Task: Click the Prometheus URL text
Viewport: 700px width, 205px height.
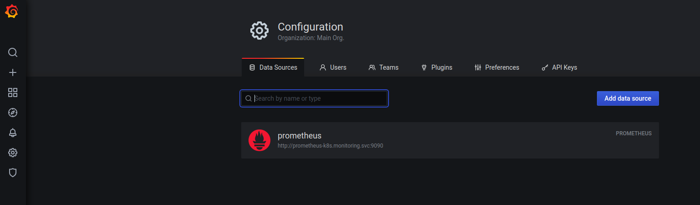Action: (330, 146)
